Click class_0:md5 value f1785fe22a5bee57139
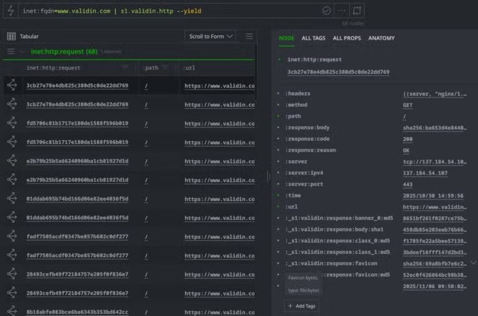Screen dimensions: 478x316 [x=434, y=241]
